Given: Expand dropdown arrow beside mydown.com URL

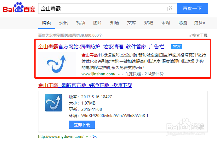Looking at the screenshot, I should point(87,137).
